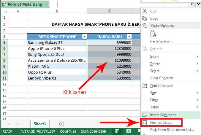Click price cell 9999000

point(110,54)
